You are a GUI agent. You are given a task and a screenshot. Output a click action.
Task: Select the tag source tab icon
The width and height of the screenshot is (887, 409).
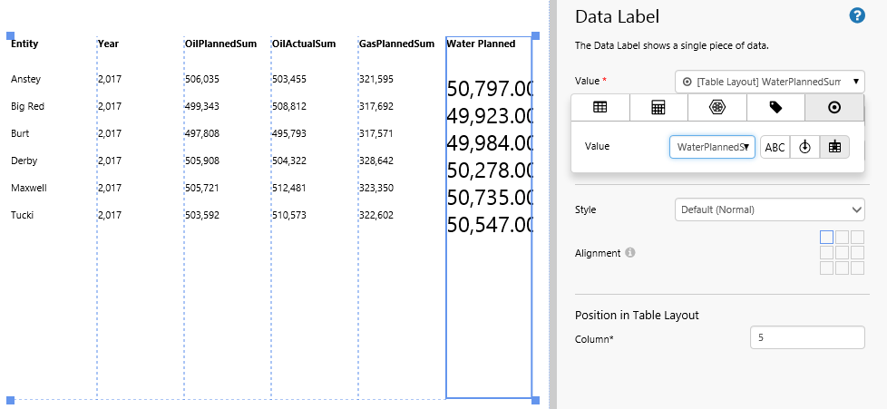(775, 107)
